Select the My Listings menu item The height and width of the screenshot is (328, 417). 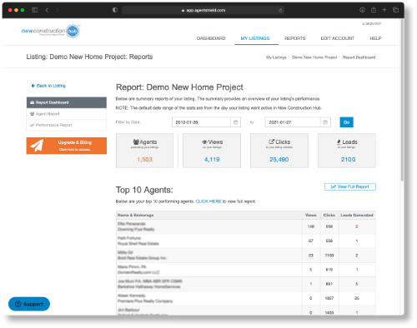click(x=255, y=38)
